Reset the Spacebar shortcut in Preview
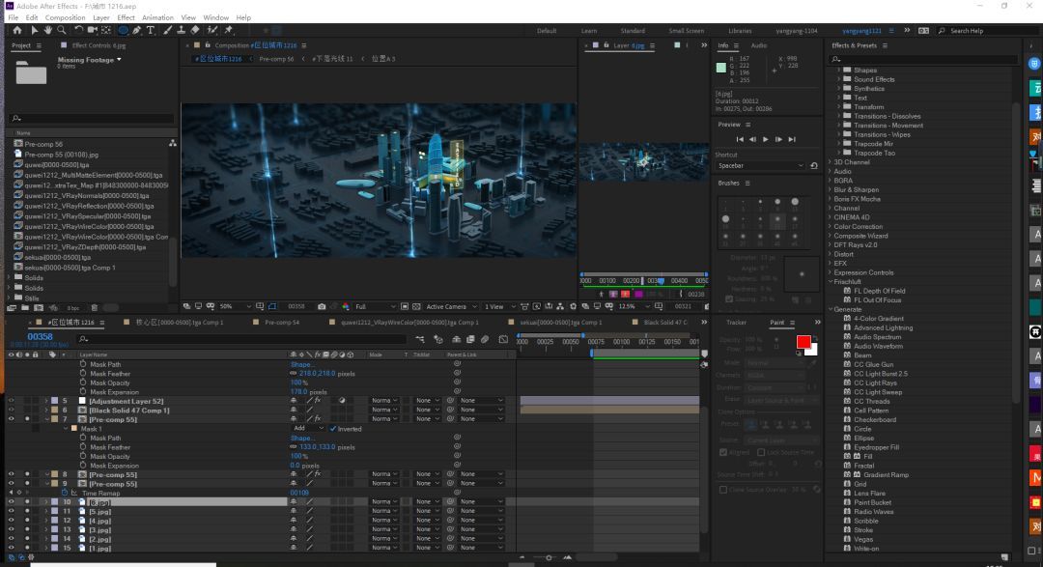 [814, 166]
